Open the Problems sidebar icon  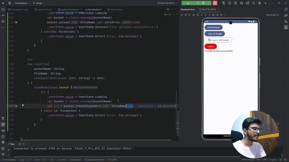[x=3, y=136]
